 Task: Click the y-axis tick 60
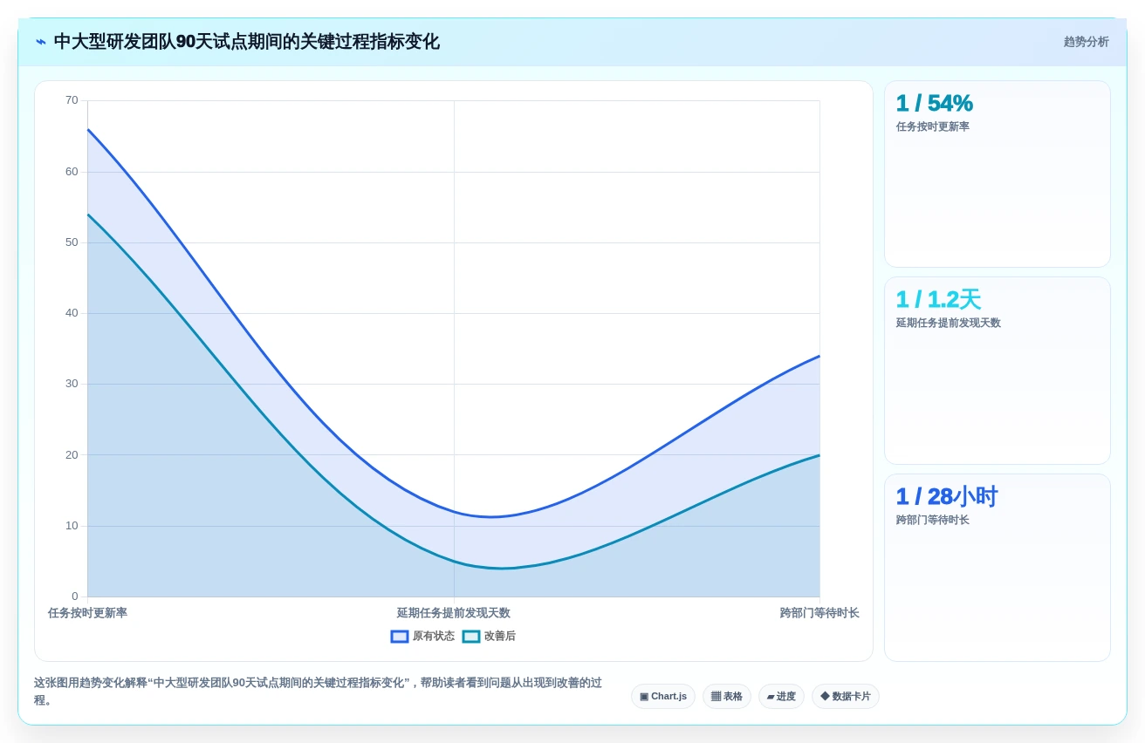tap(72, 172)
